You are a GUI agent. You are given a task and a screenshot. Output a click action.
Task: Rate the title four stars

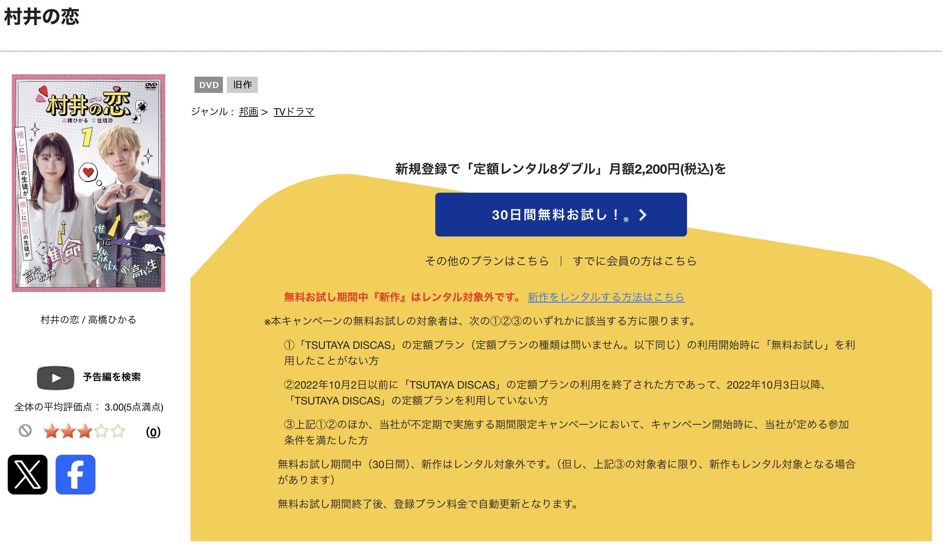102,431
